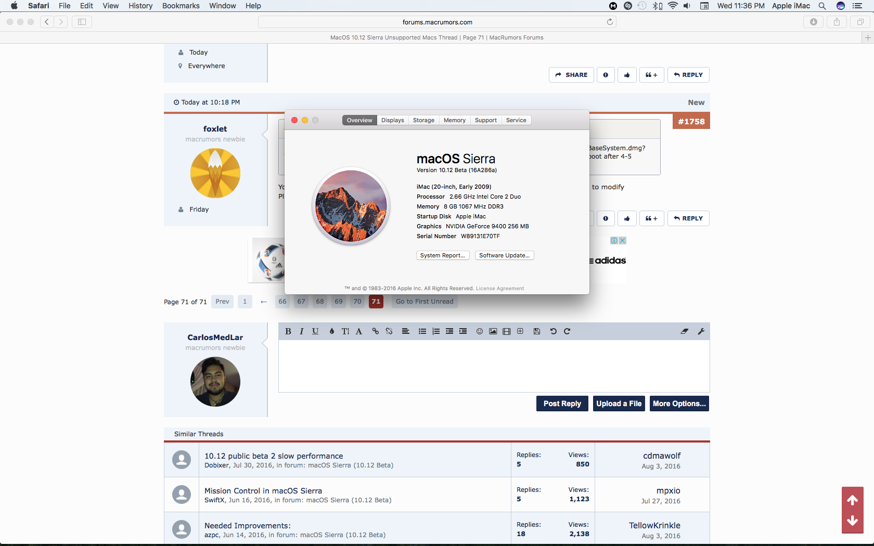Screen dimensions: 874x546
Task: Share the top post
Action: coord(571,75)
